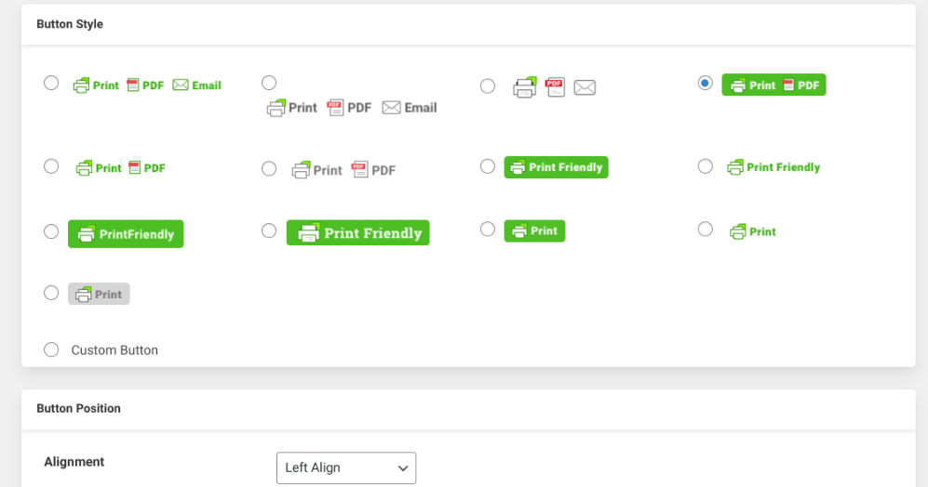Click the green Print PDF button preview
The height and width of the screenshot is (487, 928).
773,85
